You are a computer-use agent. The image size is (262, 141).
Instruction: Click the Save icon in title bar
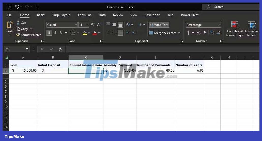(10, 7)
